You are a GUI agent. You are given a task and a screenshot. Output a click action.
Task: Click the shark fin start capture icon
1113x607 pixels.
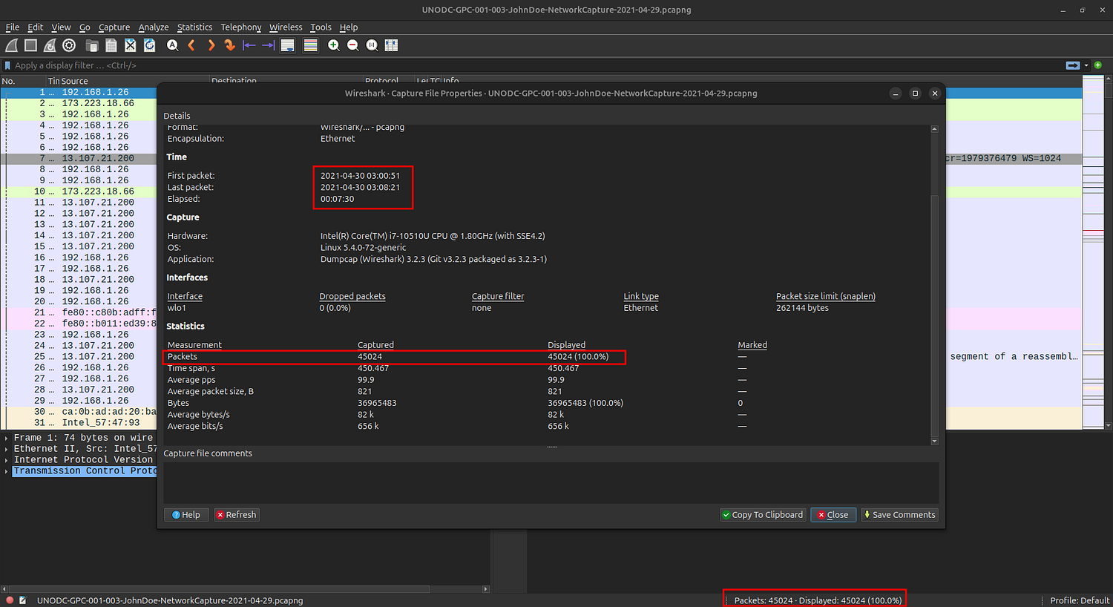[11, 45]
